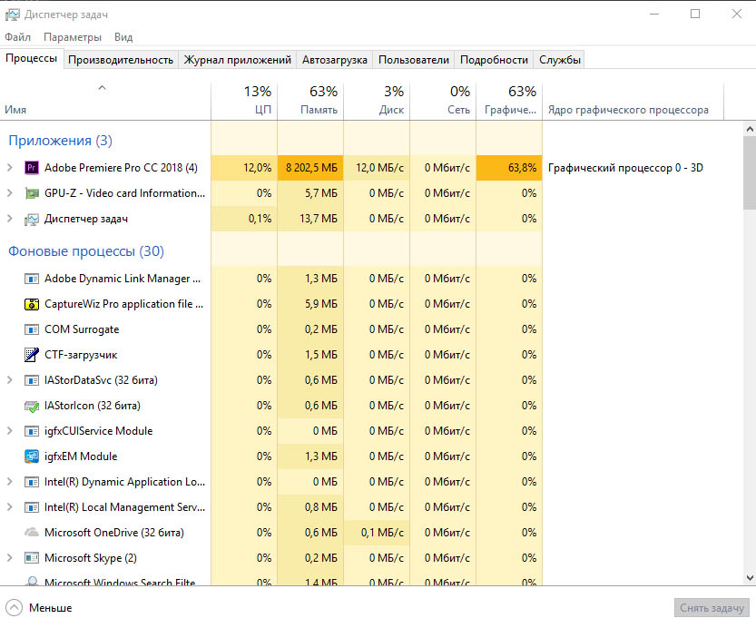Viewport: 756px width, 628px height.
Task: Select the Процессы tab
Action: [32, 58]
